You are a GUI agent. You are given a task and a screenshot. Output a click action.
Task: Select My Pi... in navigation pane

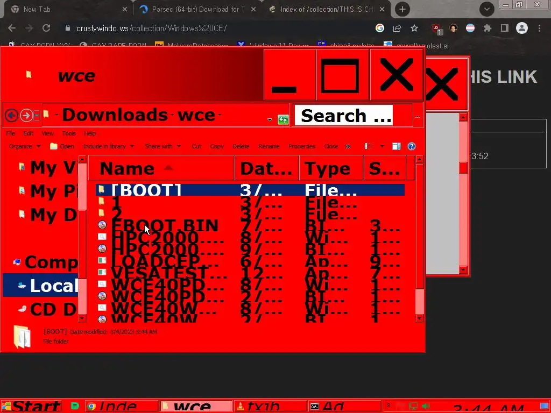click(47, 191)
